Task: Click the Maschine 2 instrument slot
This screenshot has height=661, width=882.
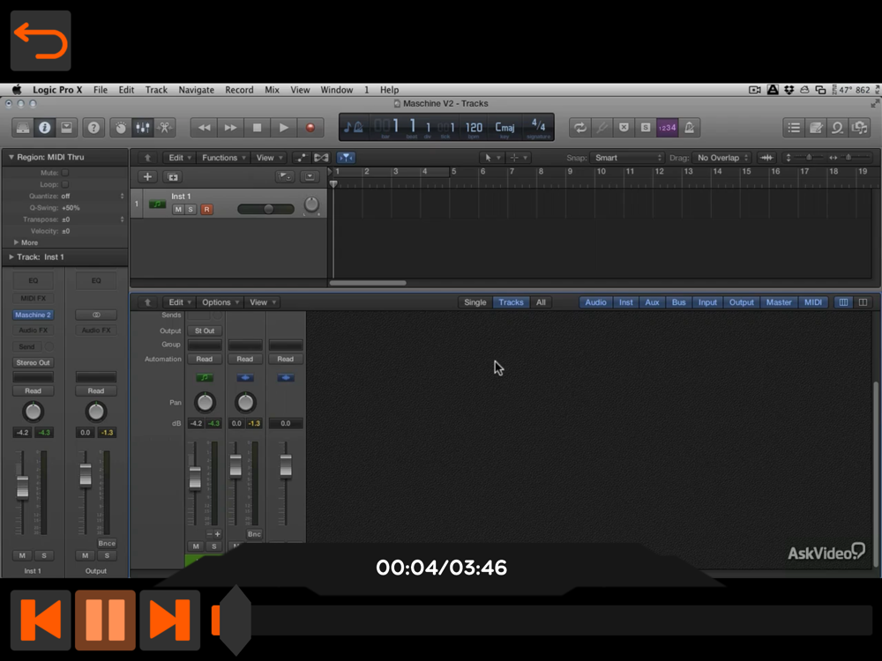Action: pyautogui.click(x=33, y=315)
